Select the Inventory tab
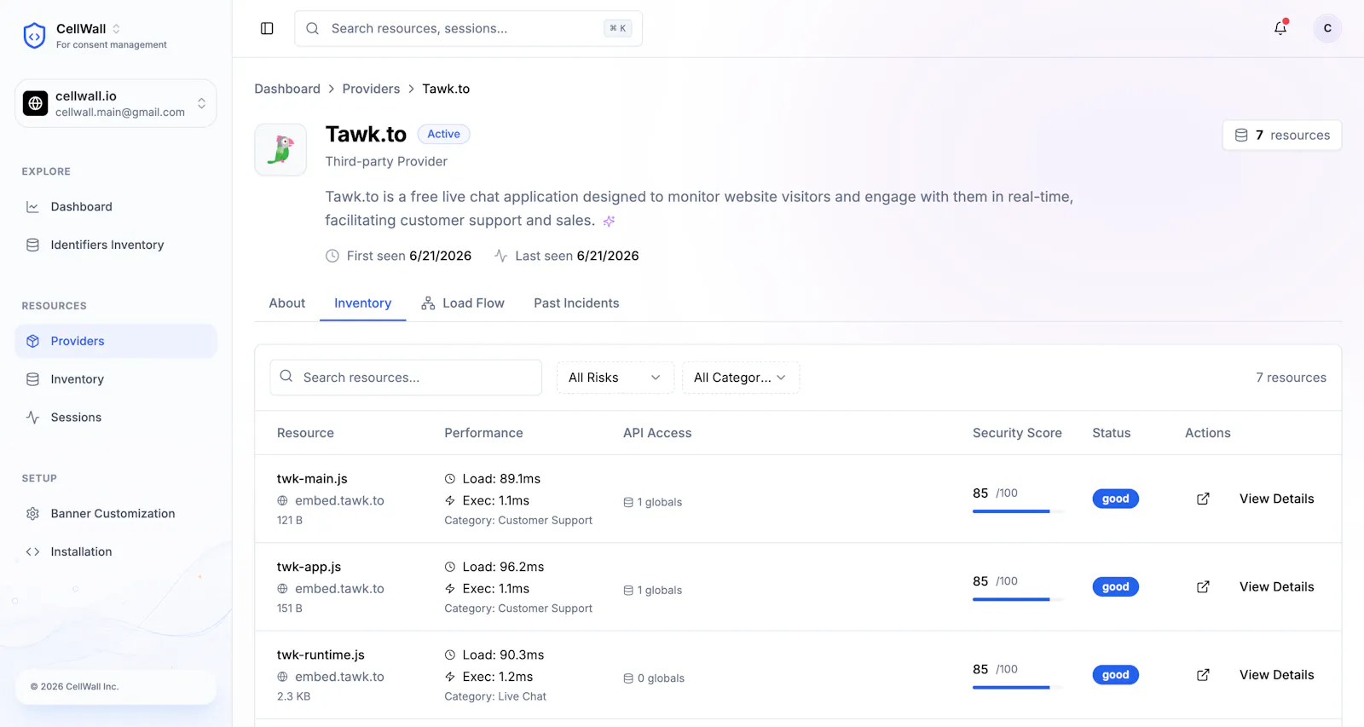 point(362,303)
